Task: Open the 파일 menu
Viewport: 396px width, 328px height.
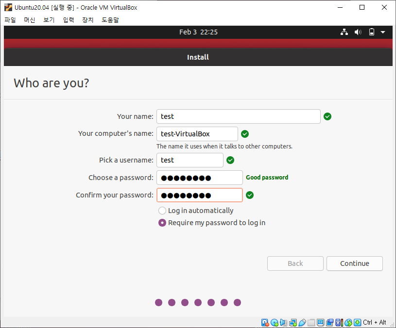Action: (10, 20)
